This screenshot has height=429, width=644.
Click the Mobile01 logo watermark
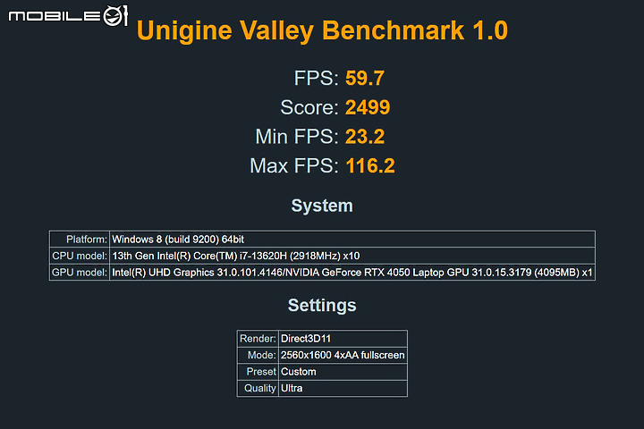coord(68,15)
